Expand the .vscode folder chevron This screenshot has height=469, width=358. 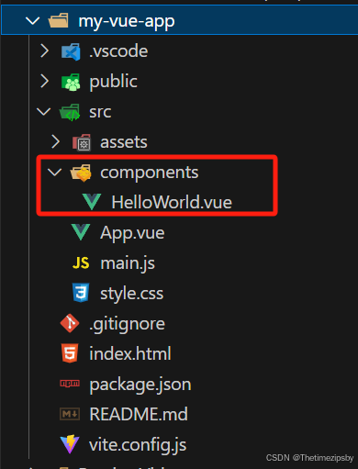pos(45,50)
